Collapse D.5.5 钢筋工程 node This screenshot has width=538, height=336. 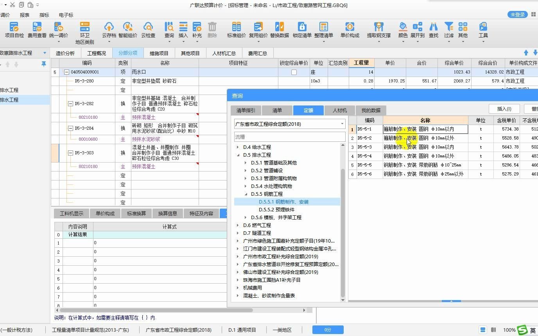pos(246,194)
